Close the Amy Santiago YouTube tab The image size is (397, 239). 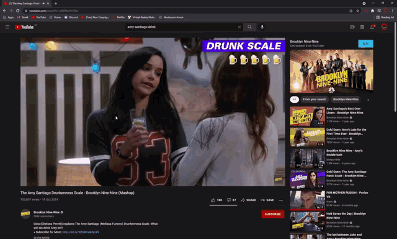coord(48,4)
